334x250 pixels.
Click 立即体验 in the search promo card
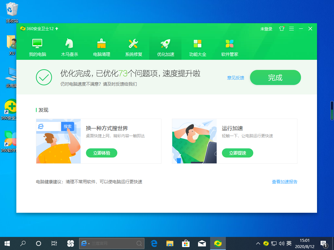click(101, 153)
